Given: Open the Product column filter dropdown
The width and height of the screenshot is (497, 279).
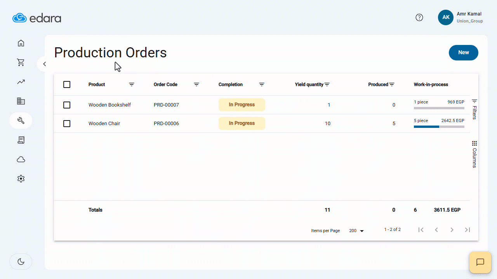Looking at the screenshot, I should (132, 84).
